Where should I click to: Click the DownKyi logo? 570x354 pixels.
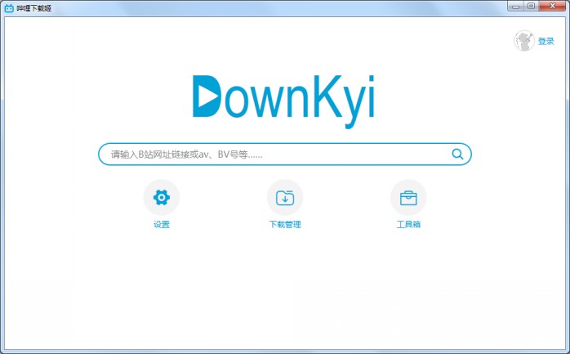pyautogui.click(x=283, y=101)
